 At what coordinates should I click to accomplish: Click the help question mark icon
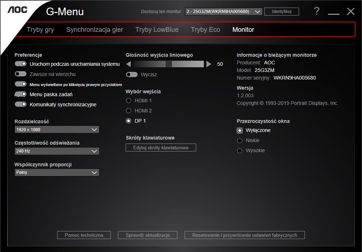(317, 11)
